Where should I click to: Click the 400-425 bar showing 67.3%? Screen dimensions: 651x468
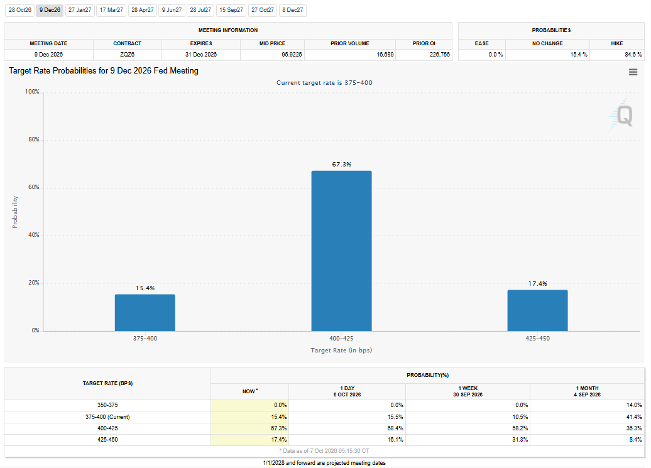(x=341, y=251)
